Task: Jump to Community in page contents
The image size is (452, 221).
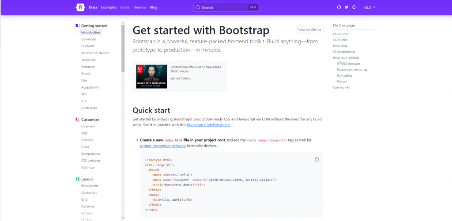Action: pos(342,87)
